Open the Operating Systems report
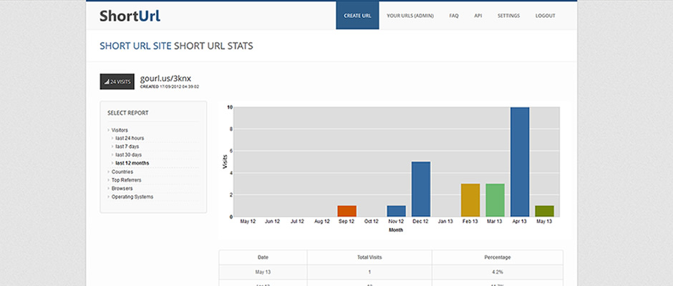The width and height of the screenshot is (673, 286). point(132,197)
